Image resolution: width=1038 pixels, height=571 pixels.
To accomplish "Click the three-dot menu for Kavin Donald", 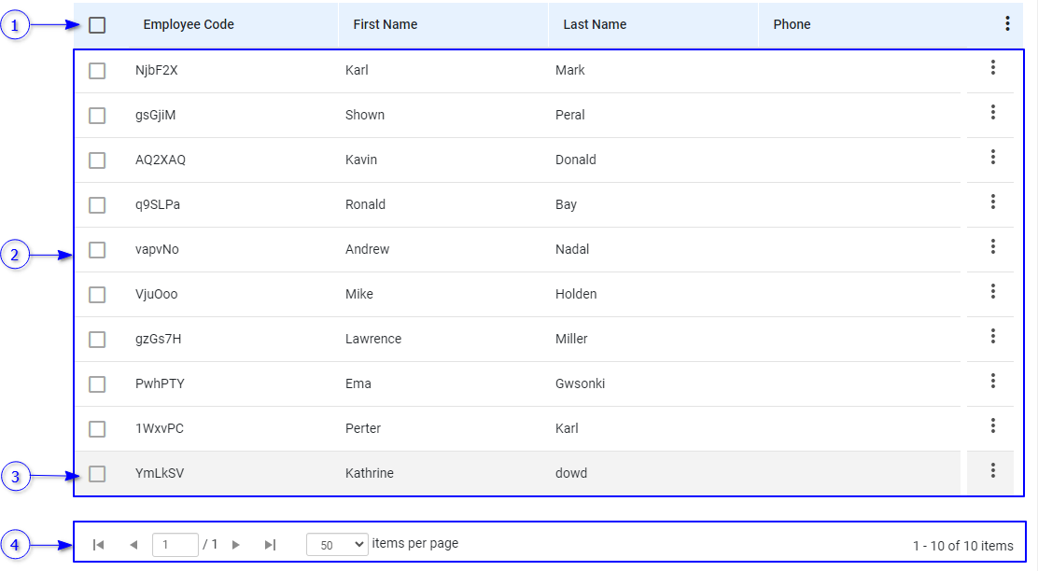I will (992, 157).
